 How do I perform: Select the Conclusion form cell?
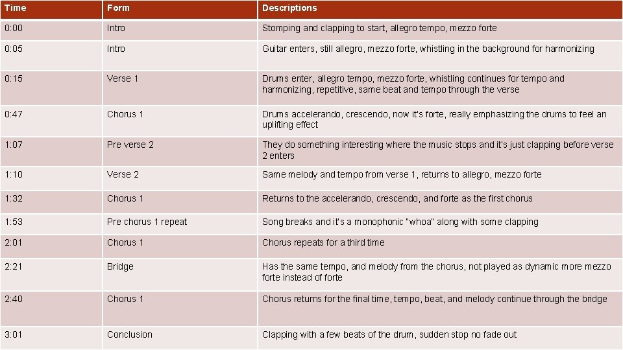(x=130, y=334)
